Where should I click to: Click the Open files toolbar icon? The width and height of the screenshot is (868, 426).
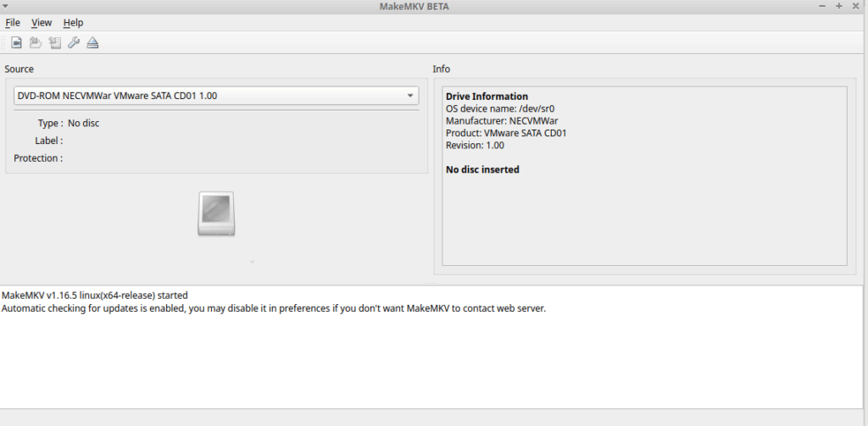coord(17,42)
